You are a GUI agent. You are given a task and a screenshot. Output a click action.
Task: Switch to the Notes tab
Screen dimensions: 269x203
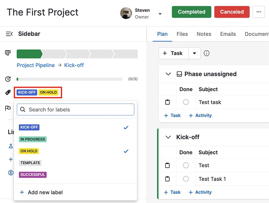[204, 34]
